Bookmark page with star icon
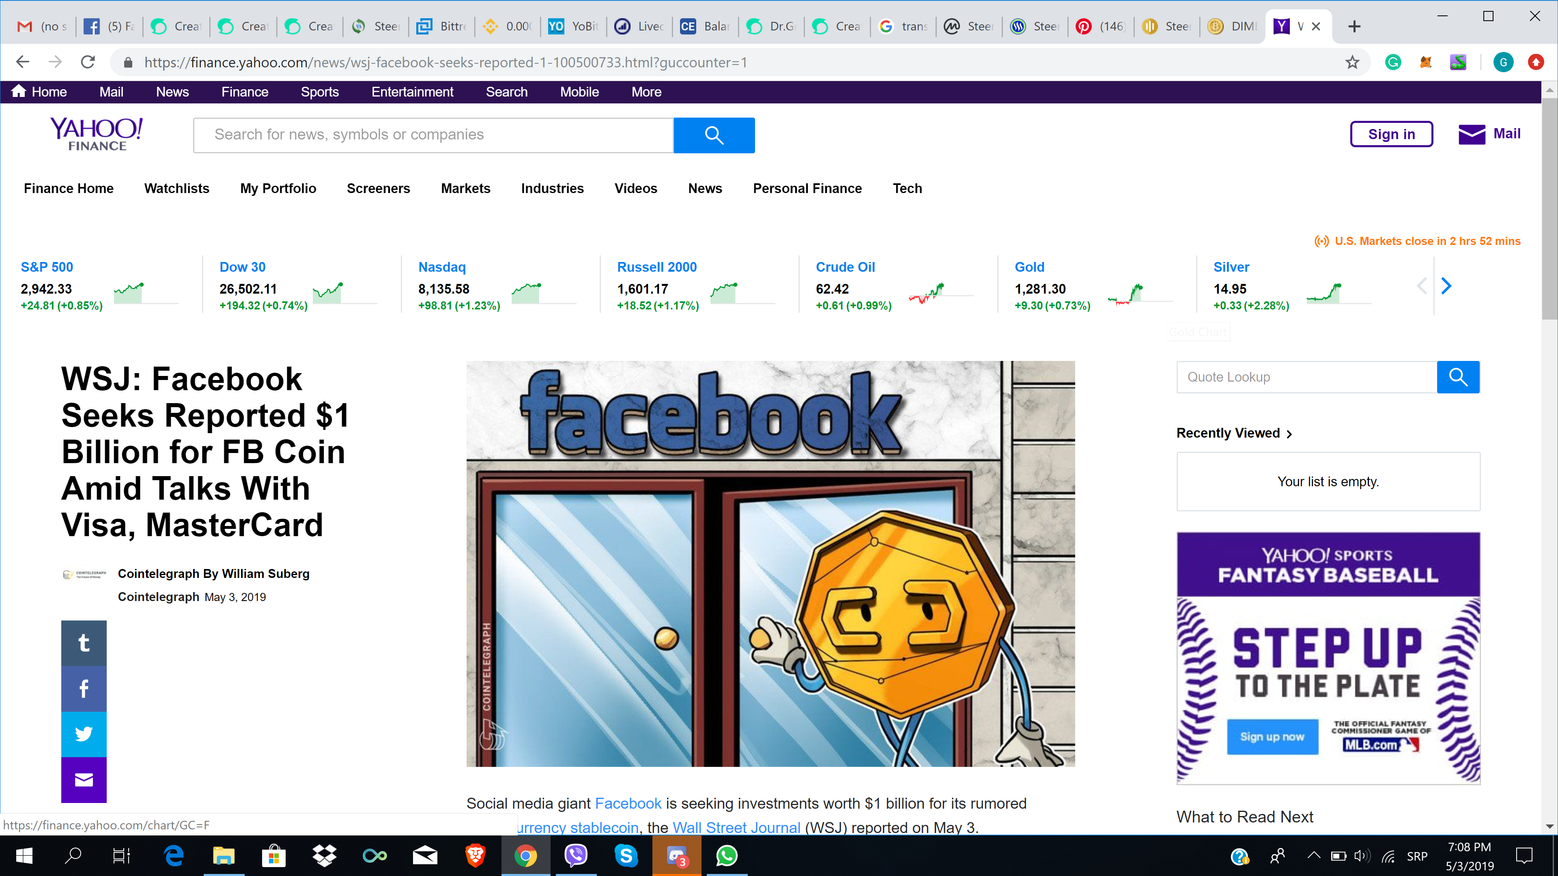Viewport: 1558px width, 876px height. (1352, 62)
